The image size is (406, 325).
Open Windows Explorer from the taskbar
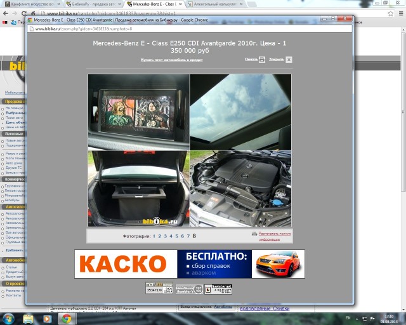[x=28, y=319]
